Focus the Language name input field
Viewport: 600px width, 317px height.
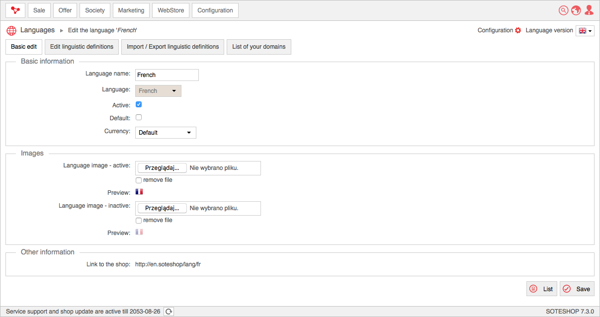167,75
